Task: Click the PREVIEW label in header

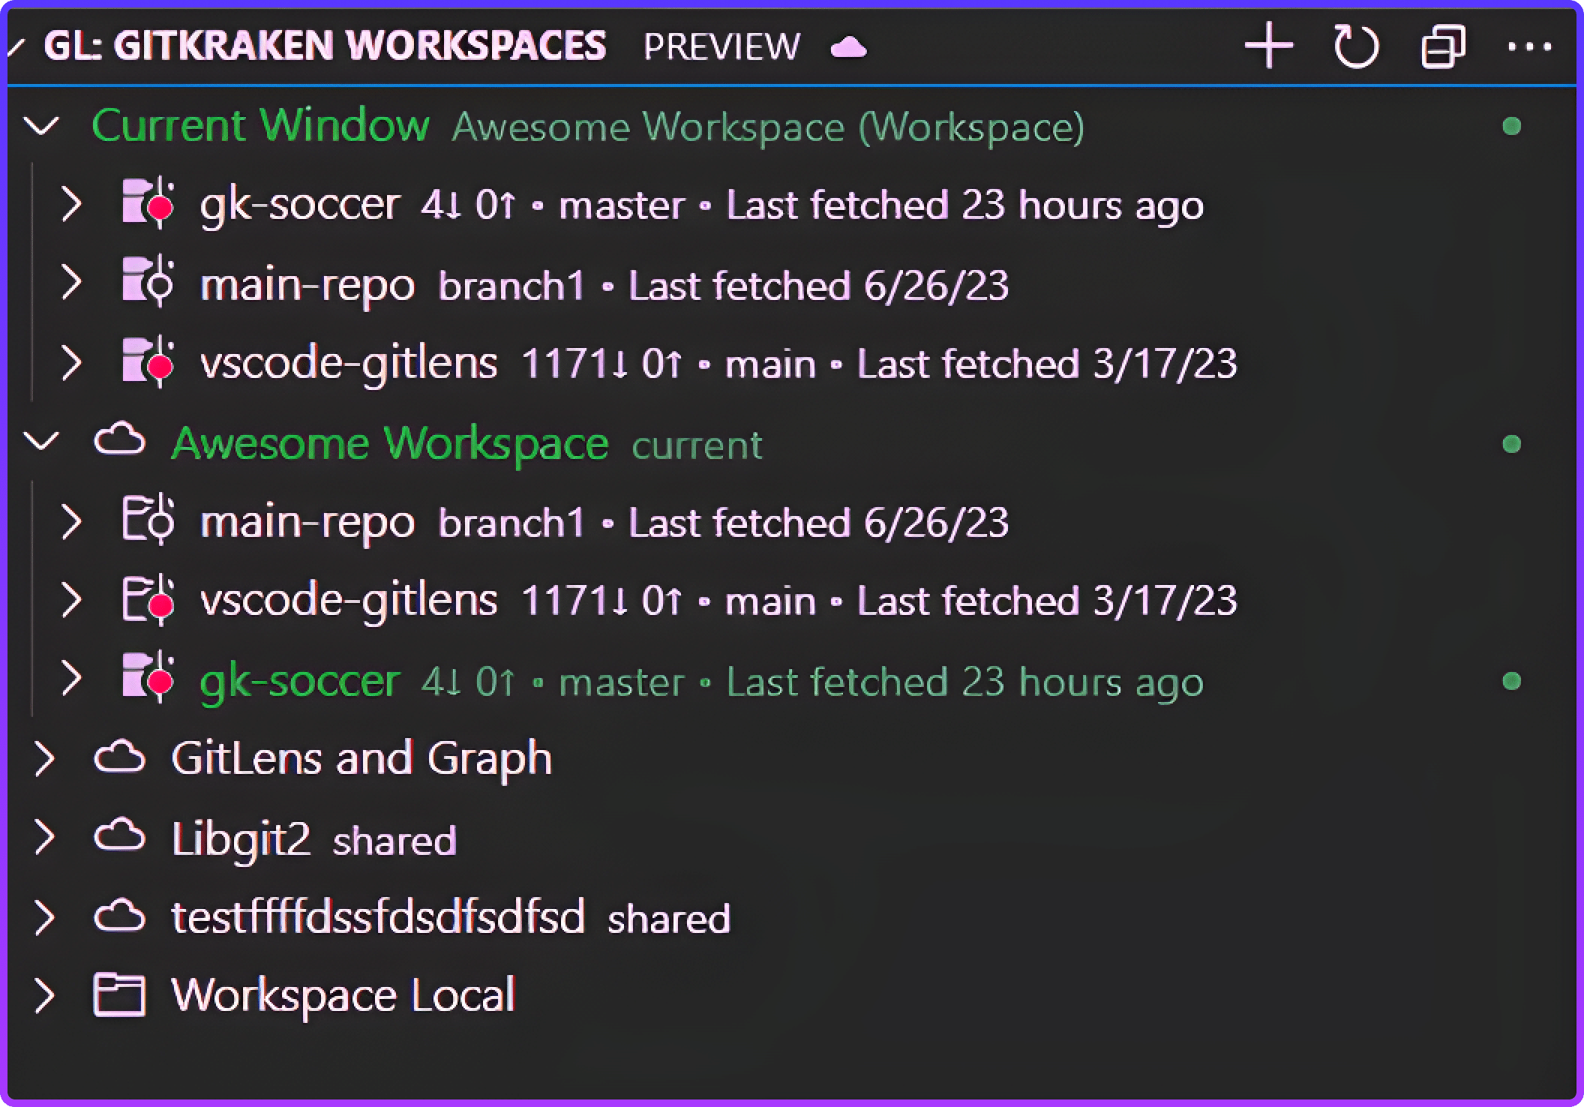Action: click(x=721, y=46)
